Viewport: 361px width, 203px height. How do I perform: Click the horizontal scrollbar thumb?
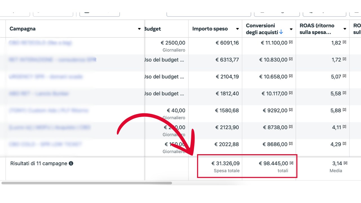click(87, 183)
